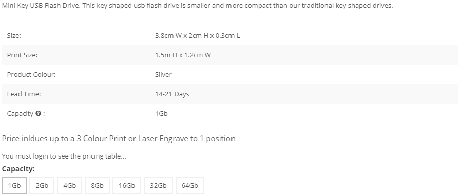Select the 32Gb capacity option
The width and height of the screenshot is (461, 196).
(x=158, y=185)
